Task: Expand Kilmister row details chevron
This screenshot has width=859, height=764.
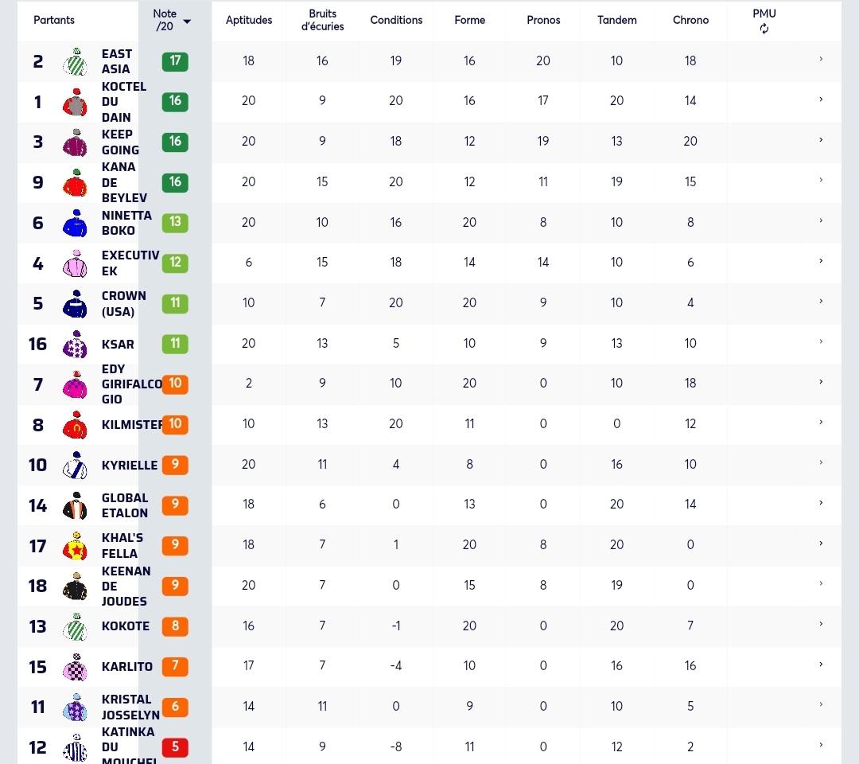Action: (x=821, y=422)
